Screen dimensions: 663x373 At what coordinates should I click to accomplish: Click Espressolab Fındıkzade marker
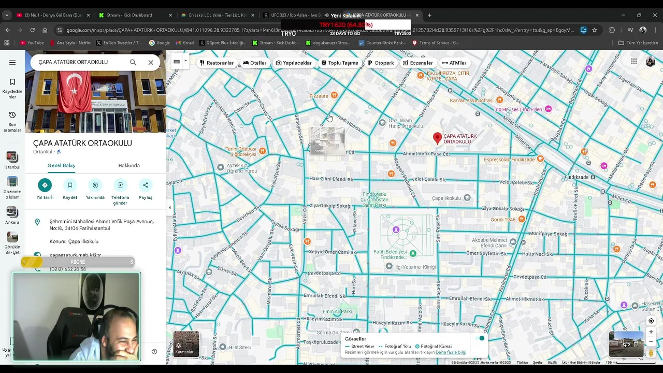tap(541, 160)
